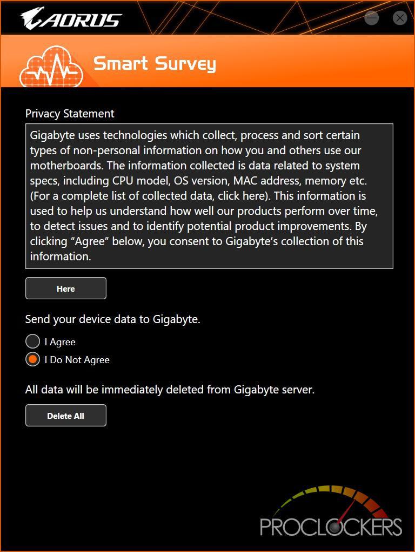Click the "I Do Not Agree" label text
The width and height of the screenshot is (415, 552).
coord(77,360)
